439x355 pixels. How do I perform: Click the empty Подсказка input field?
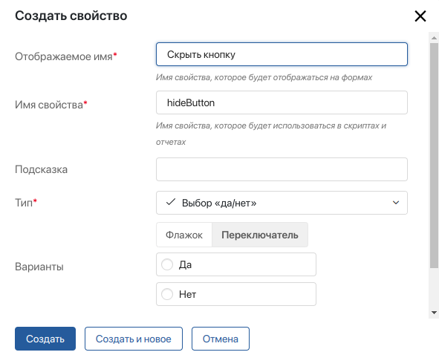(282, 169)
